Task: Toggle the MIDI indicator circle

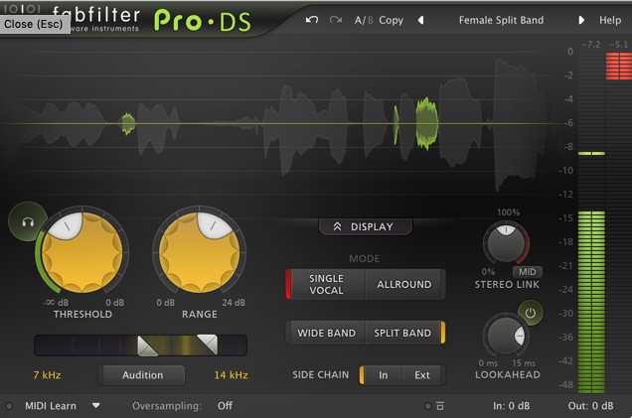Action: [x=9, y=406]
